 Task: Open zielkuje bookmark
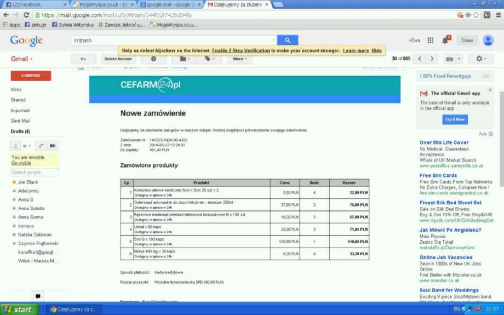click(x=35, y=25)
